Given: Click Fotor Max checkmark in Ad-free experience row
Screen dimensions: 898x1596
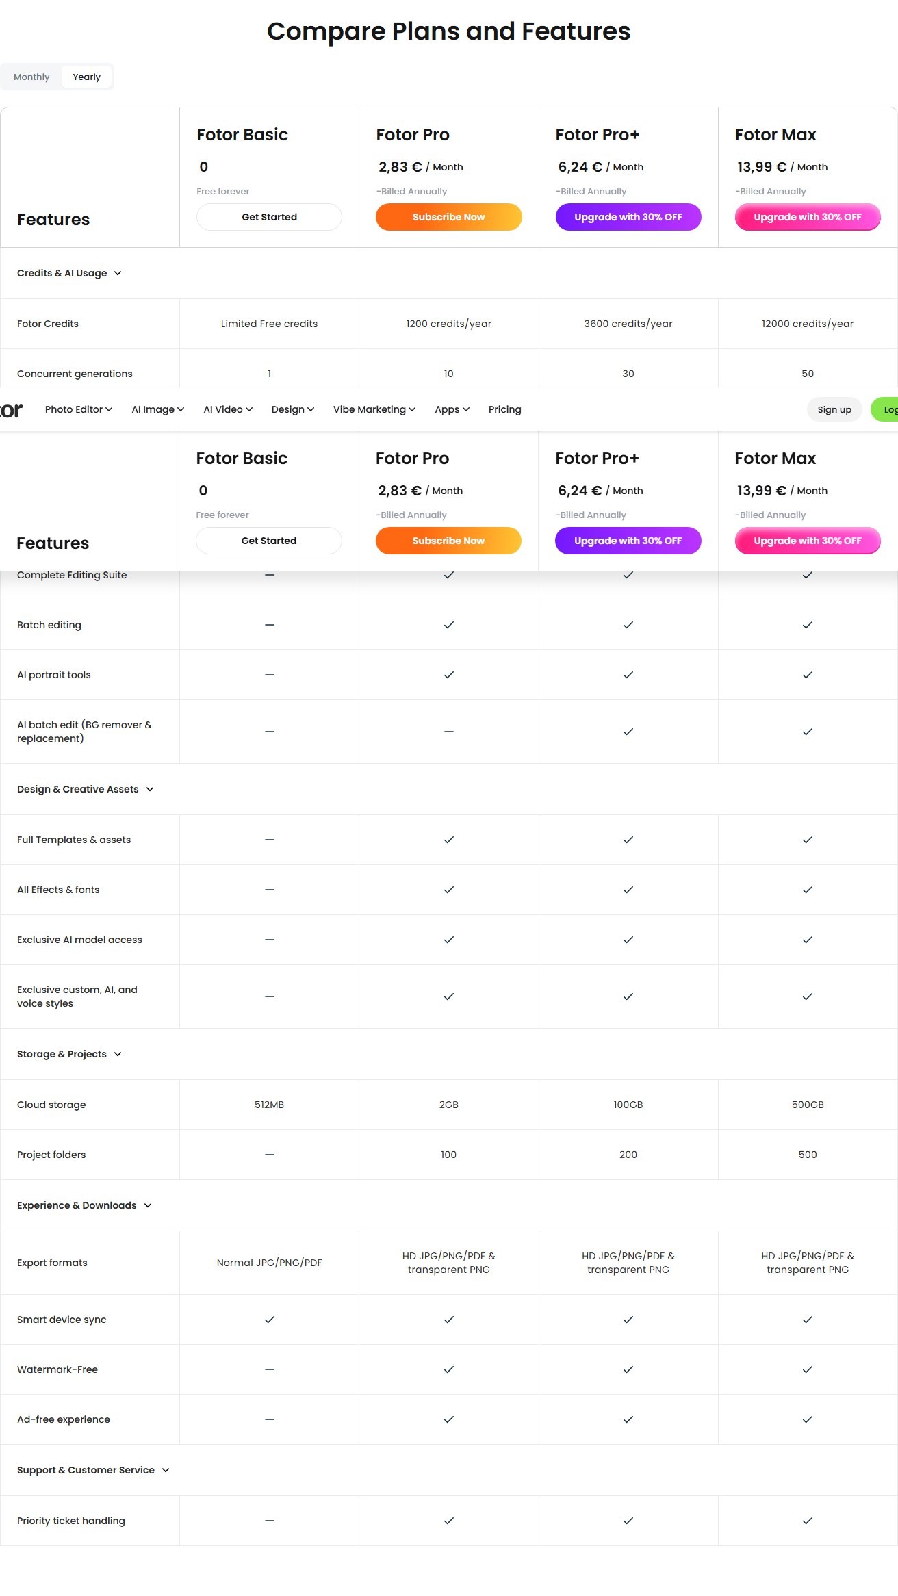Looking at the screenshot, I should (808, 1419).
